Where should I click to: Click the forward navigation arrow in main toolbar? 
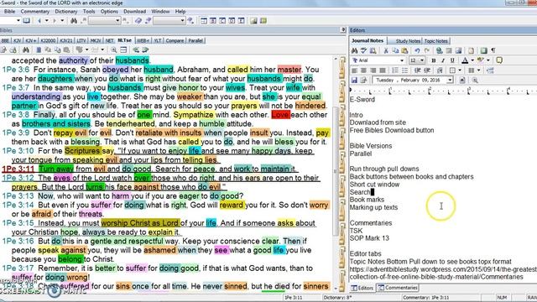[55, 21]
